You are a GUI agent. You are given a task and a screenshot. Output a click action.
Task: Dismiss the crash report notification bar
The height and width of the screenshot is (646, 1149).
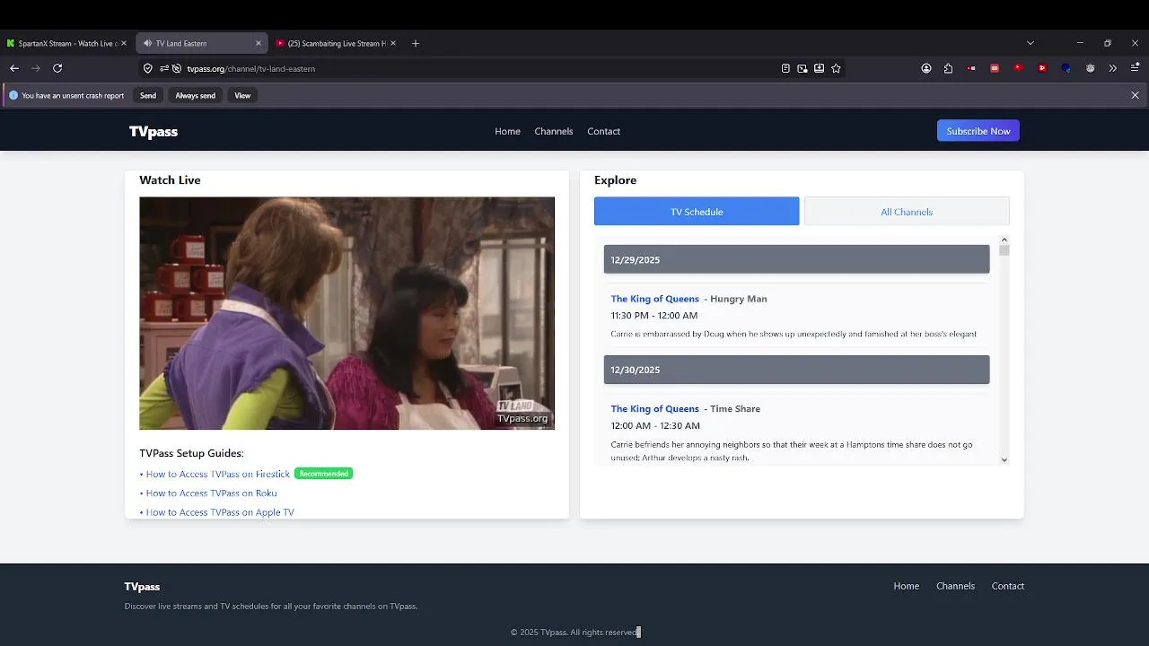click(1135, 95)
